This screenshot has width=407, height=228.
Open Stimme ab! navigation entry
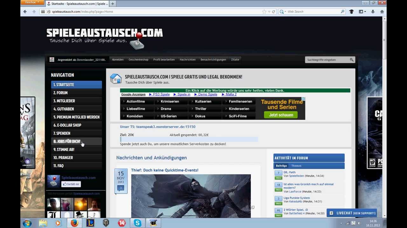[76, 149]
